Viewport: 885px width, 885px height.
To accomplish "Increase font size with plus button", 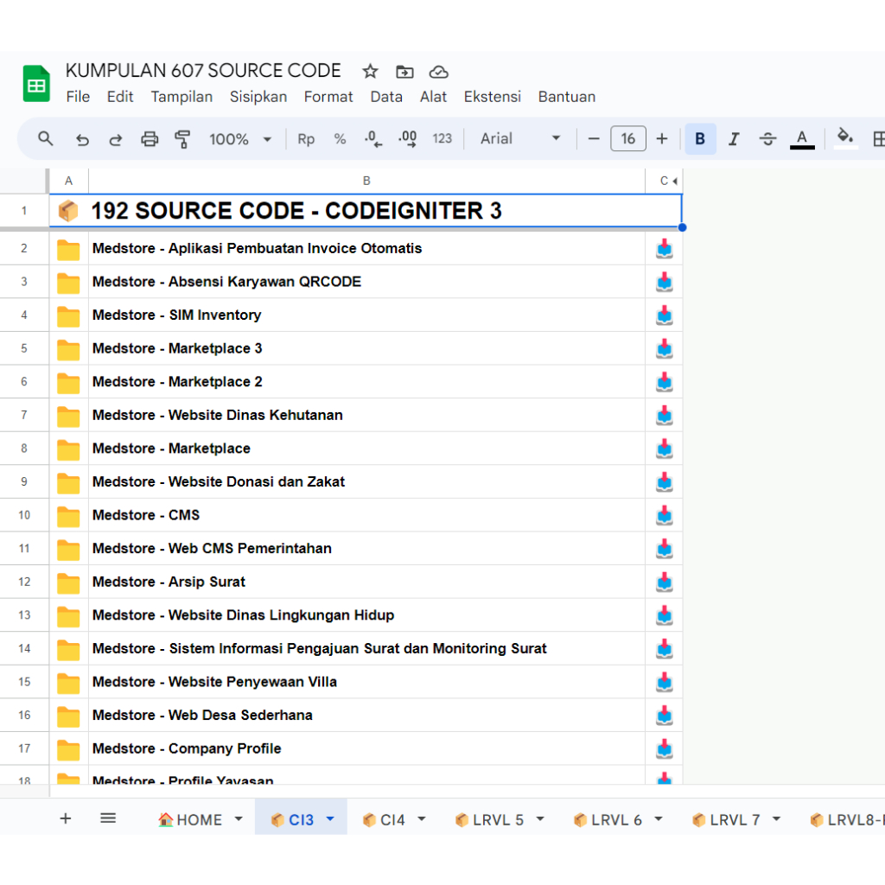I will 662,139.
